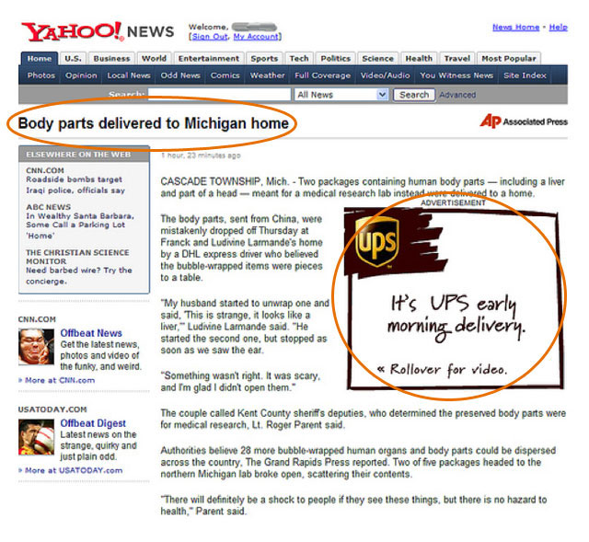The height and width of the screenshot is (542, 589).
Task: Open the All News search dropdown
Action: pos(341,95)
